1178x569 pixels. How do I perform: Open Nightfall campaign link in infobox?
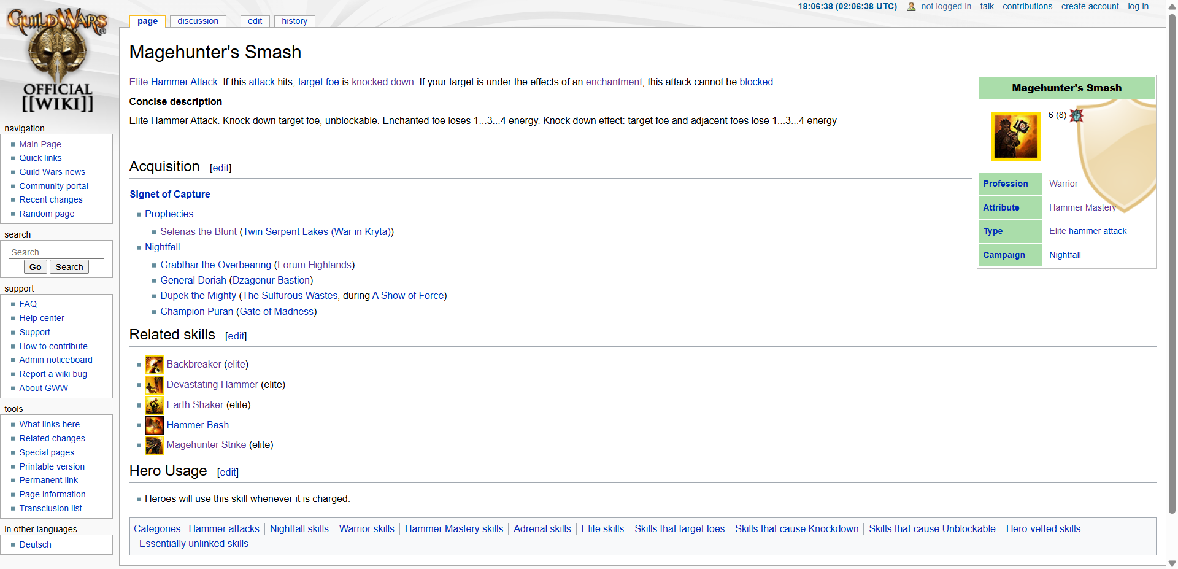[x=1065, y=255]
